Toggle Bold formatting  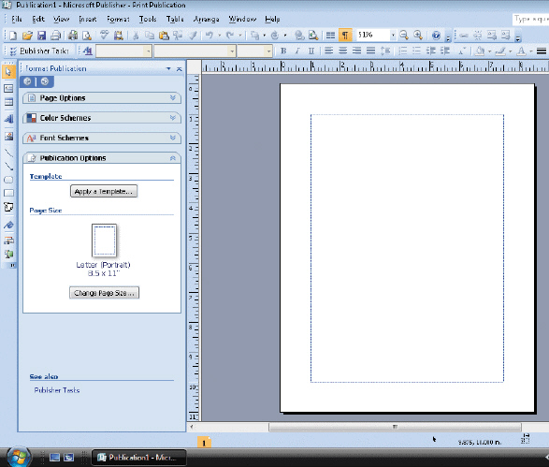pyautogui.click(x=283, y=51)
